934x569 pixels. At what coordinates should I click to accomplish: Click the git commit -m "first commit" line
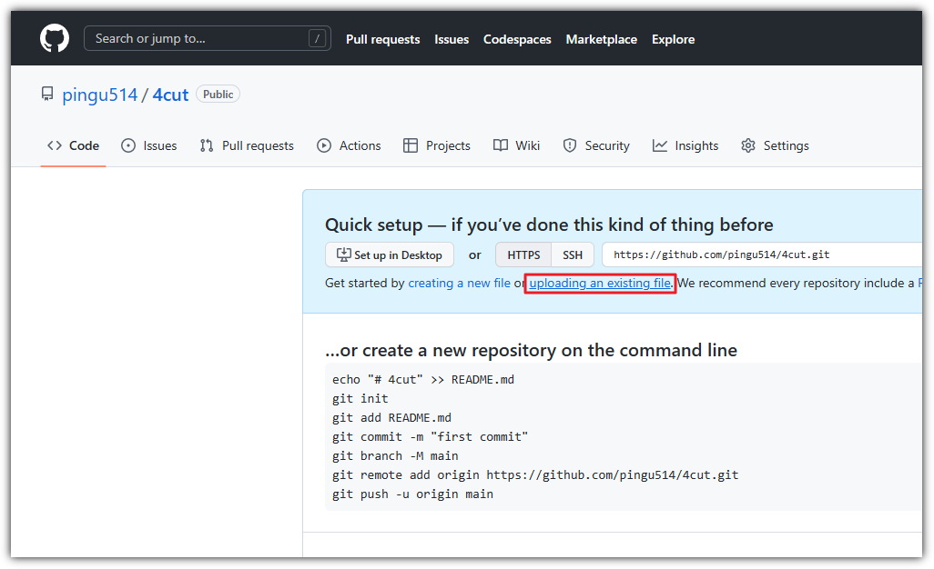[430, 436]
